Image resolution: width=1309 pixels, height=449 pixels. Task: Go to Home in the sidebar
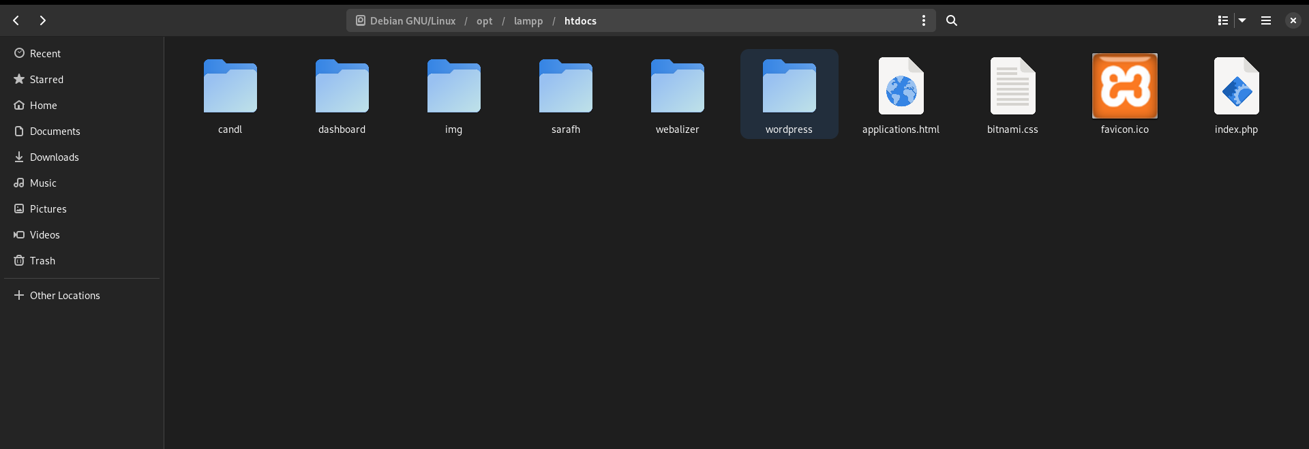click(x=82, y=105)
